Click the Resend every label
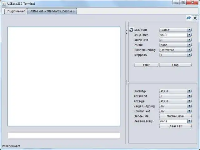This screenshot has width=200, height=150. coord(143,121)
